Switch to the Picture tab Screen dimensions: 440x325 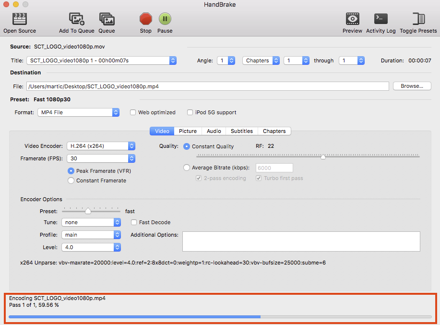tap(188, 131)
